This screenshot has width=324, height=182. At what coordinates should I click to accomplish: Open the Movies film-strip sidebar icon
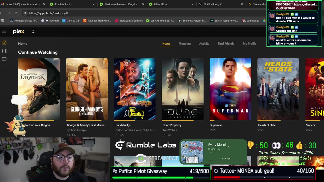click(4, 51)
